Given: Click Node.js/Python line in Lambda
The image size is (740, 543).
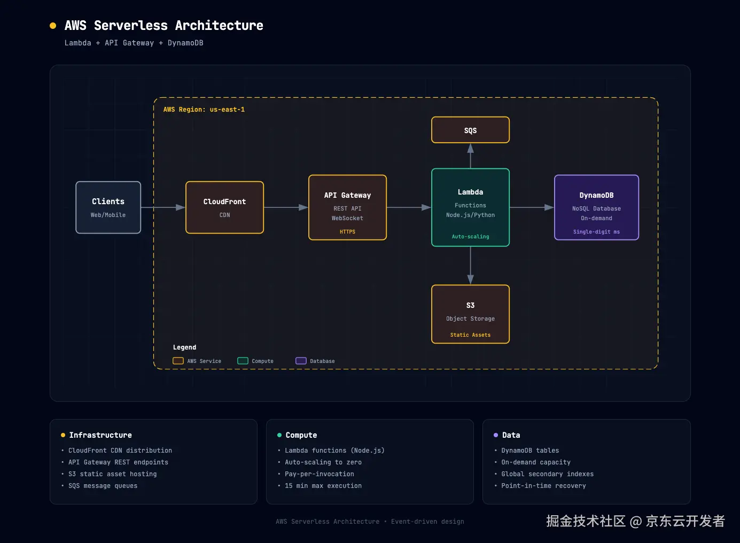Looking at the screenshot, I should coord(470,215).
